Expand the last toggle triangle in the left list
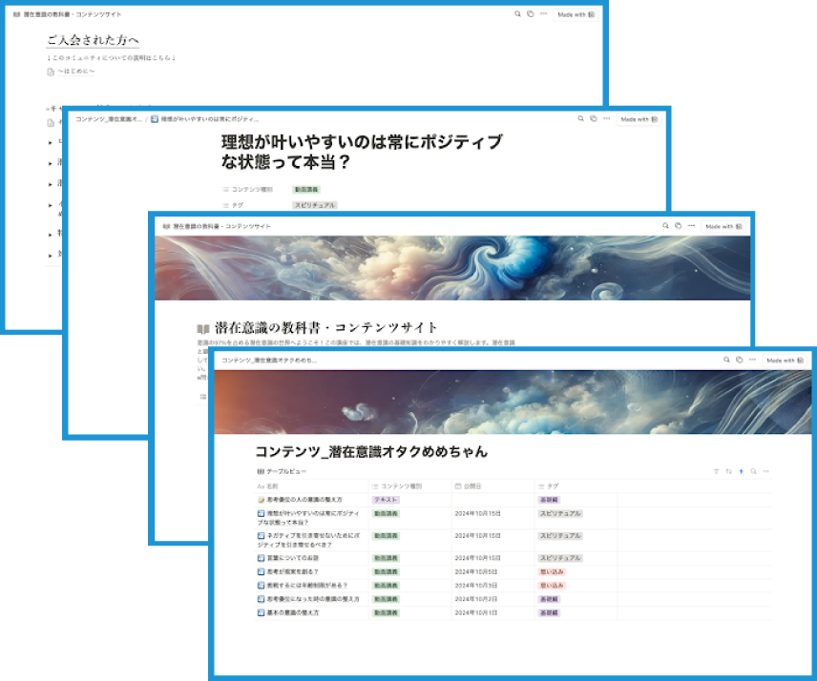Image resolution: width=817 pixels, height=681 pixels. (50, 255)
